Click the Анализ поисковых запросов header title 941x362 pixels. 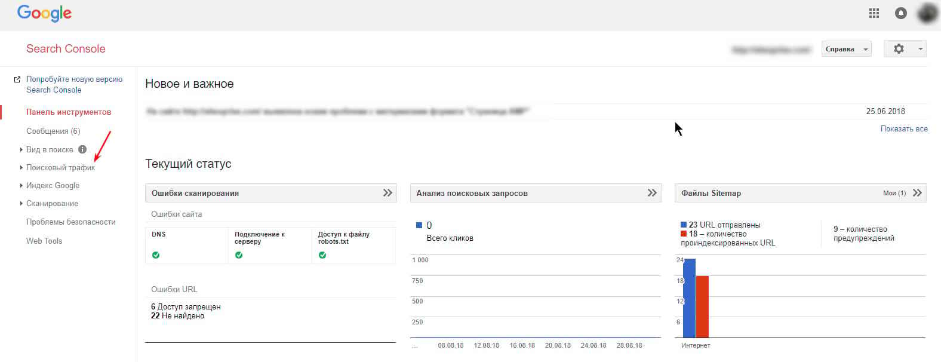(x=472, y=193)
